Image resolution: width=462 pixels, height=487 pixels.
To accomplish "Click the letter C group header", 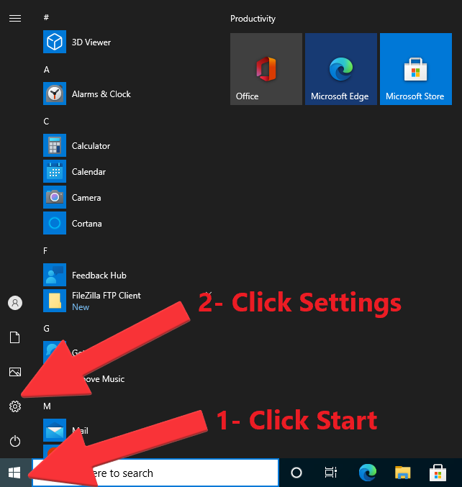I will [47, 122].
